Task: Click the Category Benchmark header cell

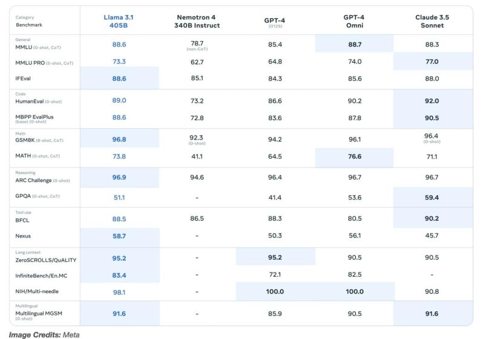Action: 29,21
